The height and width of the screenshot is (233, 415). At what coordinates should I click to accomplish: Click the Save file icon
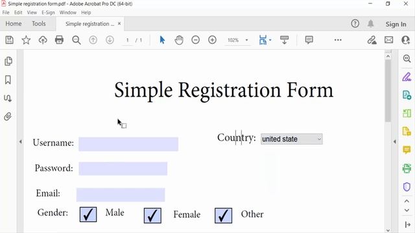point(10,40)
